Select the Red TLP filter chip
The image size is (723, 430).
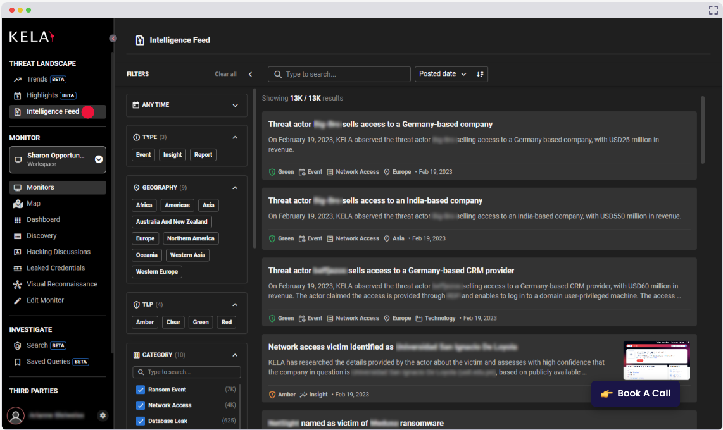[226, 322]
